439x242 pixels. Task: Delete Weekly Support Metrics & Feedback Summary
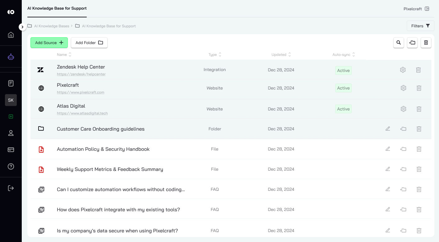(419, 169)
